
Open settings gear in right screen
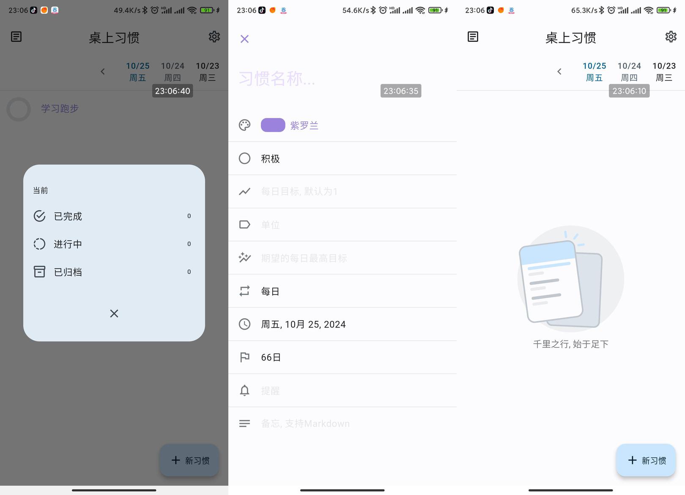[671, 37]
